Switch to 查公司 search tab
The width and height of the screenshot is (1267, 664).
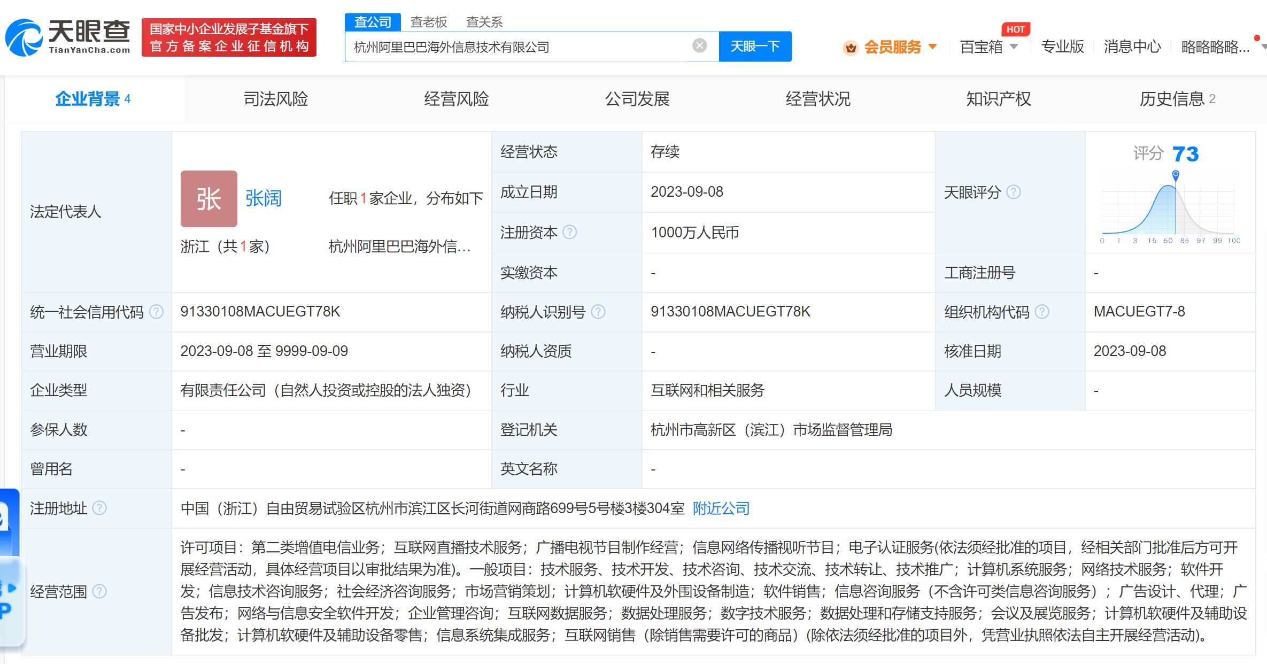[x=373, y=22]
